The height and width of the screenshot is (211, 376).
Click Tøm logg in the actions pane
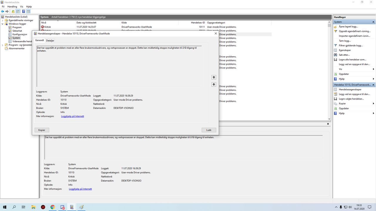click(345, 41)
